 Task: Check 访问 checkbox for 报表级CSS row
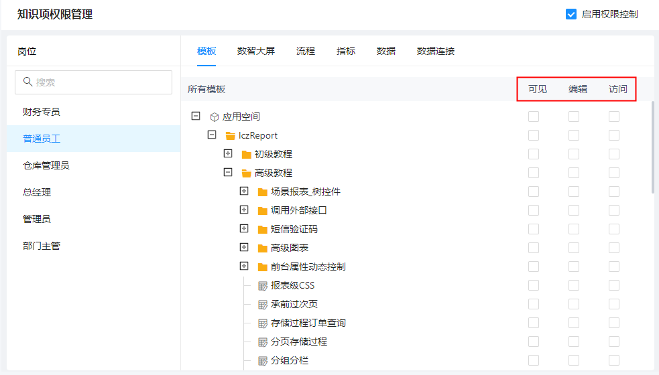click(614, 285)
